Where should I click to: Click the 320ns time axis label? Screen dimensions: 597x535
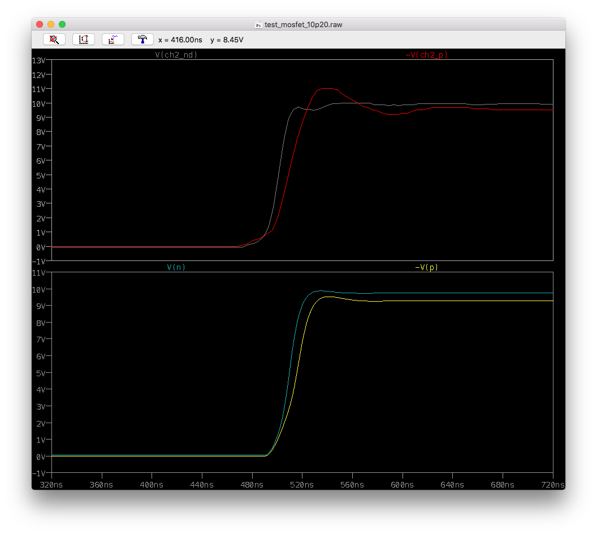pyautogui.click(x=51, y=485)
